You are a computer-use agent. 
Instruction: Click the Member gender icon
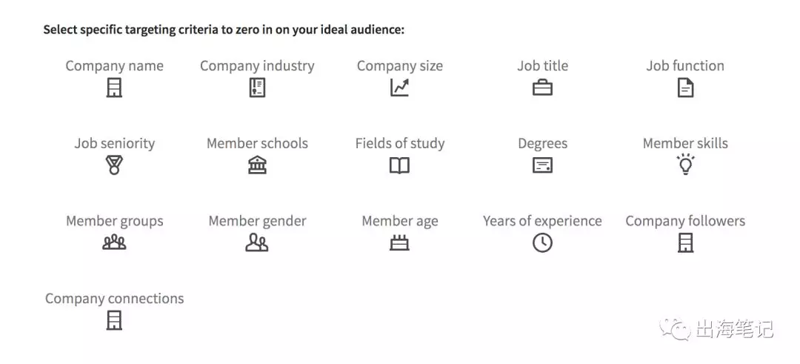[x=256, y=242]
